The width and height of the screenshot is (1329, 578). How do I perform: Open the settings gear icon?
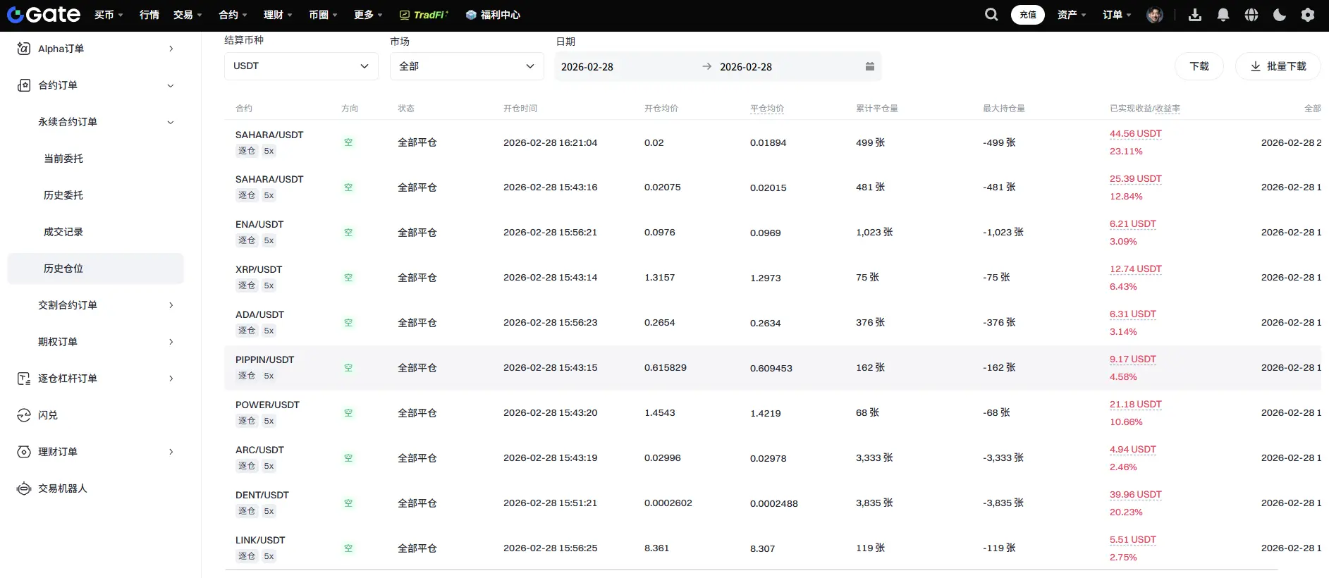[1308, 15]
